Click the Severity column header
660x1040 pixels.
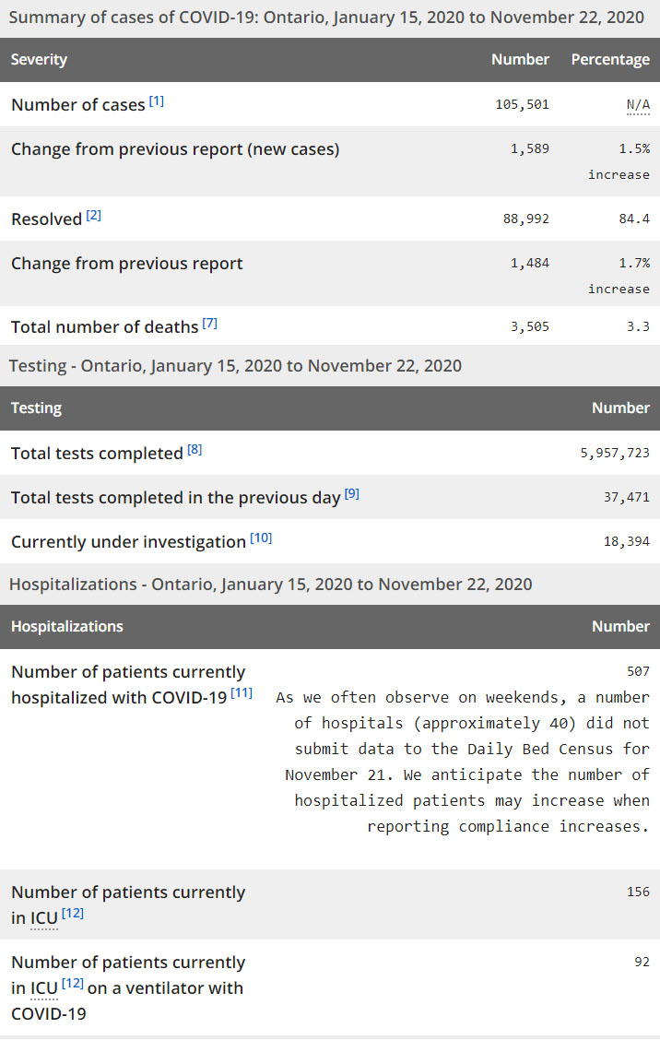tap(39, 59)
